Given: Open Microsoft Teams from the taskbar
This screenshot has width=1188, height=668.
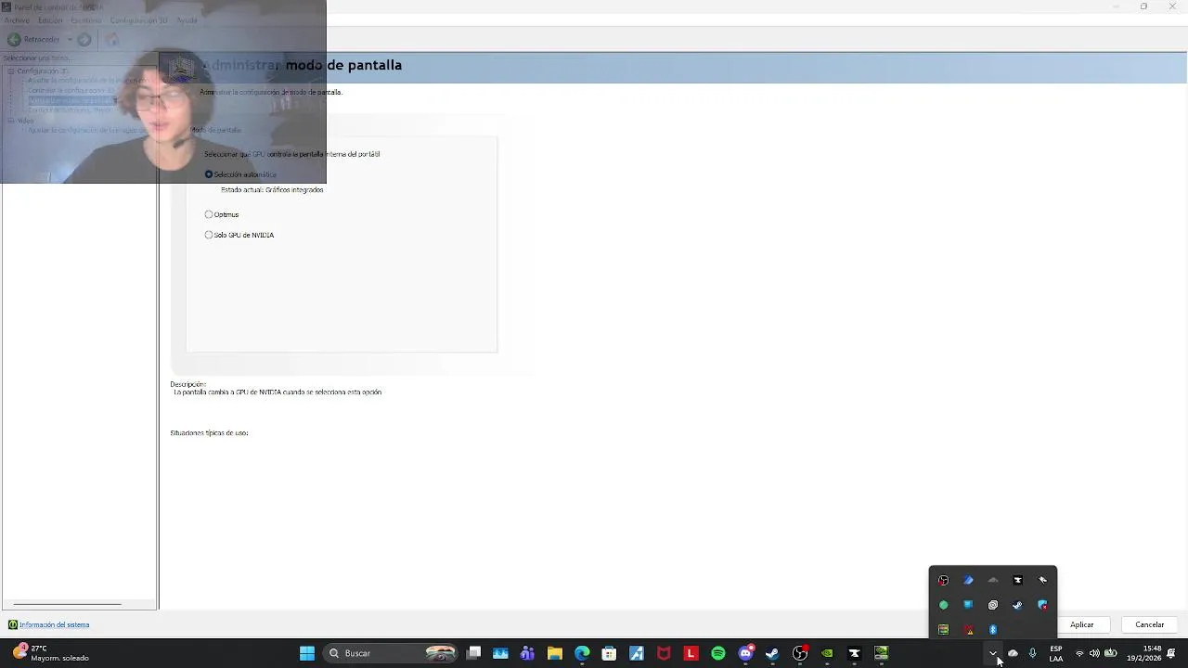Looking at the screenshot, I should pos(527,653).
